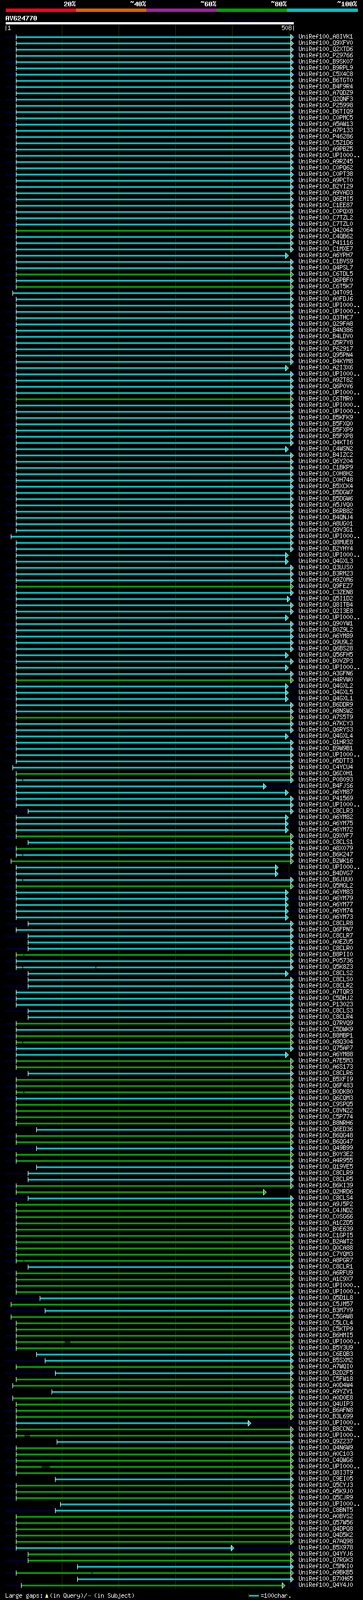Click label UniRef100_P13023

(x=325, y=1005)
